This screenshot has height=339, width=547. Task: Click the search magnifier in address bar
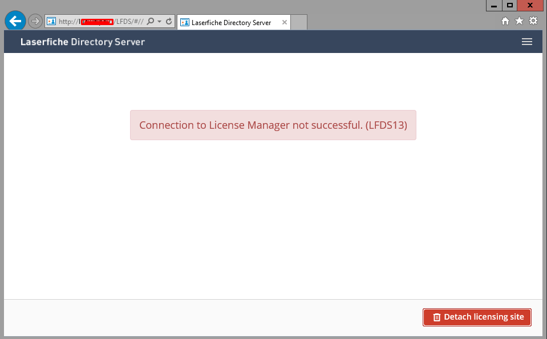point(151,21)
